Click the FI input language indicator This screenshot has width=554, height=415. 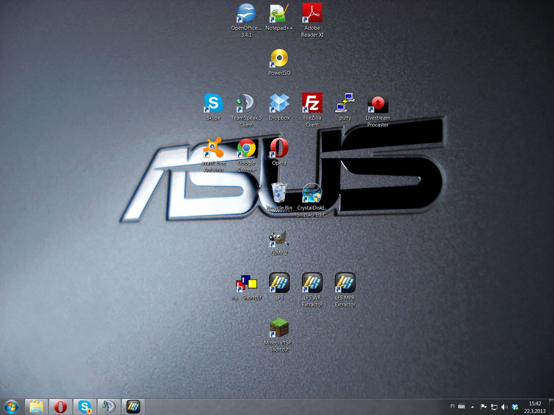point(452,406)
